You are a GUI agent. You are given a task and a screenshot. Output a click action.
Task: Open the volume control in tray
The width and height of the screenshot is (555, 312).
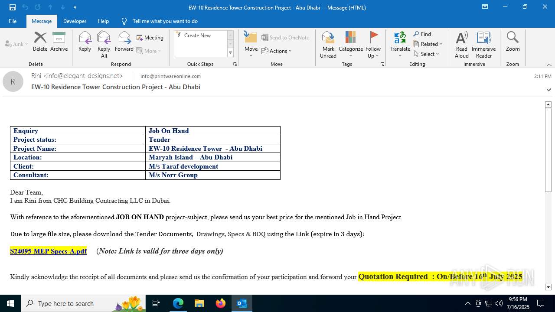click(x=499, y=303)
